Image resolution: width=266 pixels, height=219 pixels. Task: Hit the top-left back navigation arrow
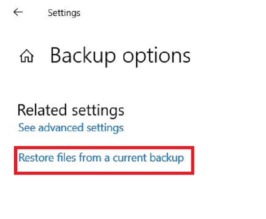click(x=18, y=12)
